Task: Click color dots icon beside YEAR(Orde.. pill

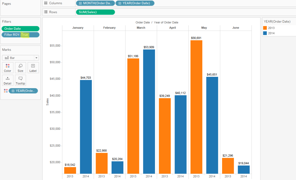Action: point(6,91)
